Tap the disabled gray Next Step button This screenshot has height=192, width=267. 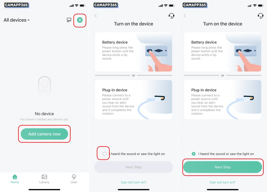(133, 167)
